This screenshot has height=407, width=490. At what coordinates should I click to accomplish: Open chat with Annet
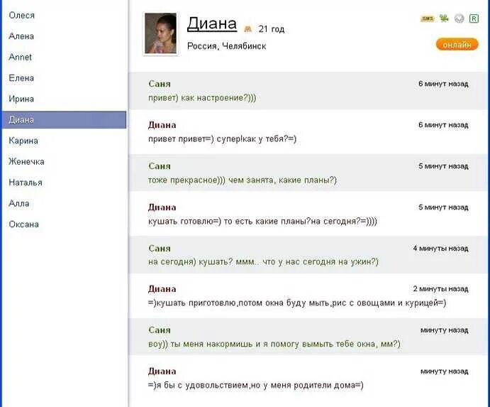pos(21,57)
